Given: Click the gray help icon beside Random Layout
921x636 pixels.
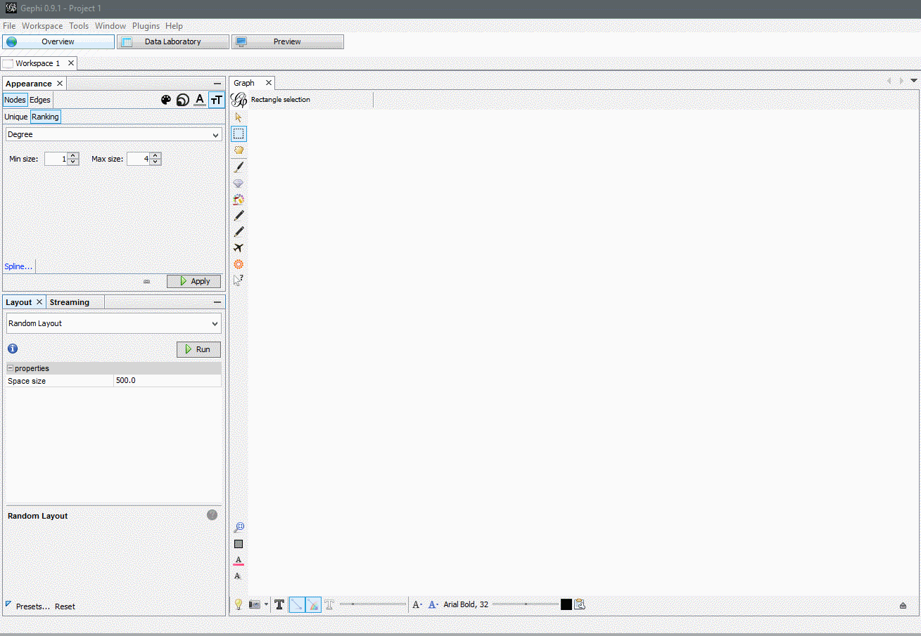Looking at the screenshot, I should coord(212,515).
